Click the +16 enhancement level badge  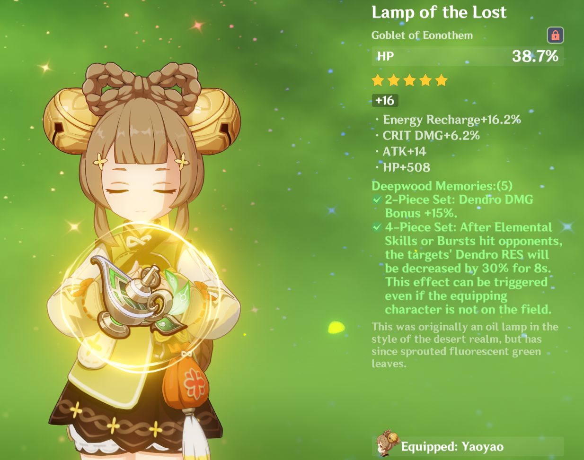(385, 100)
